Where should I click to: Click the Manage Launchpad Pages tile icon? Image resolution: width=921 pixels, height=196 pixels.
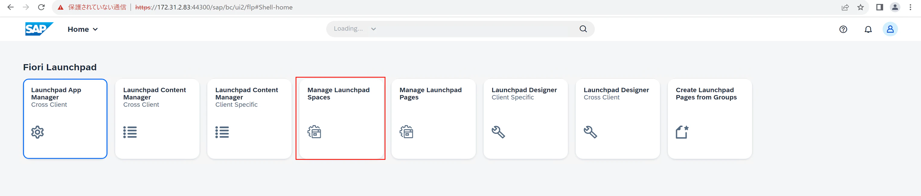[406, 132]
